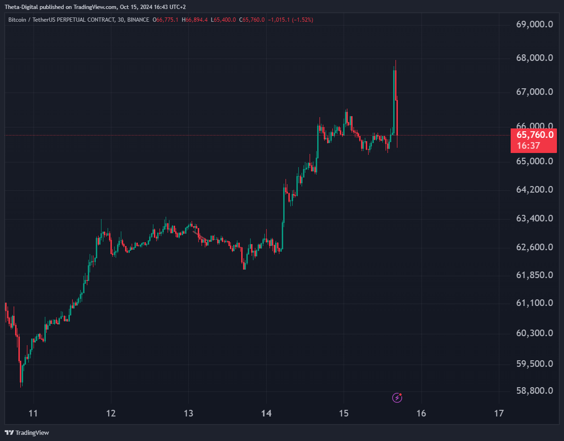Click the 68,000.0 price axis label

tap(535, 58)
